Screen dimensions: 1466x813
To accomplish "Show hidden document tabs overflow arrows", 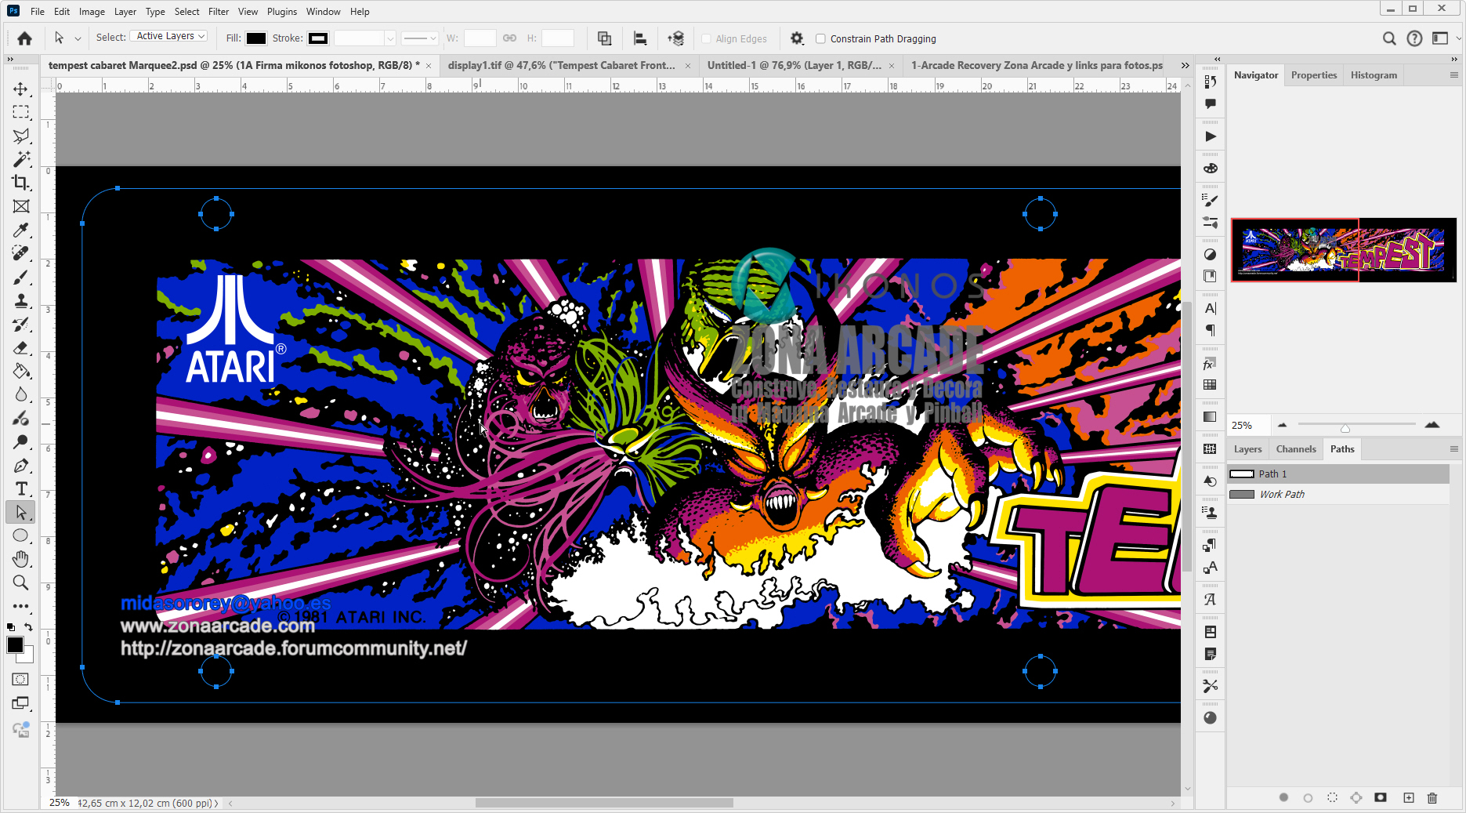I will (x=1185, y=65).
